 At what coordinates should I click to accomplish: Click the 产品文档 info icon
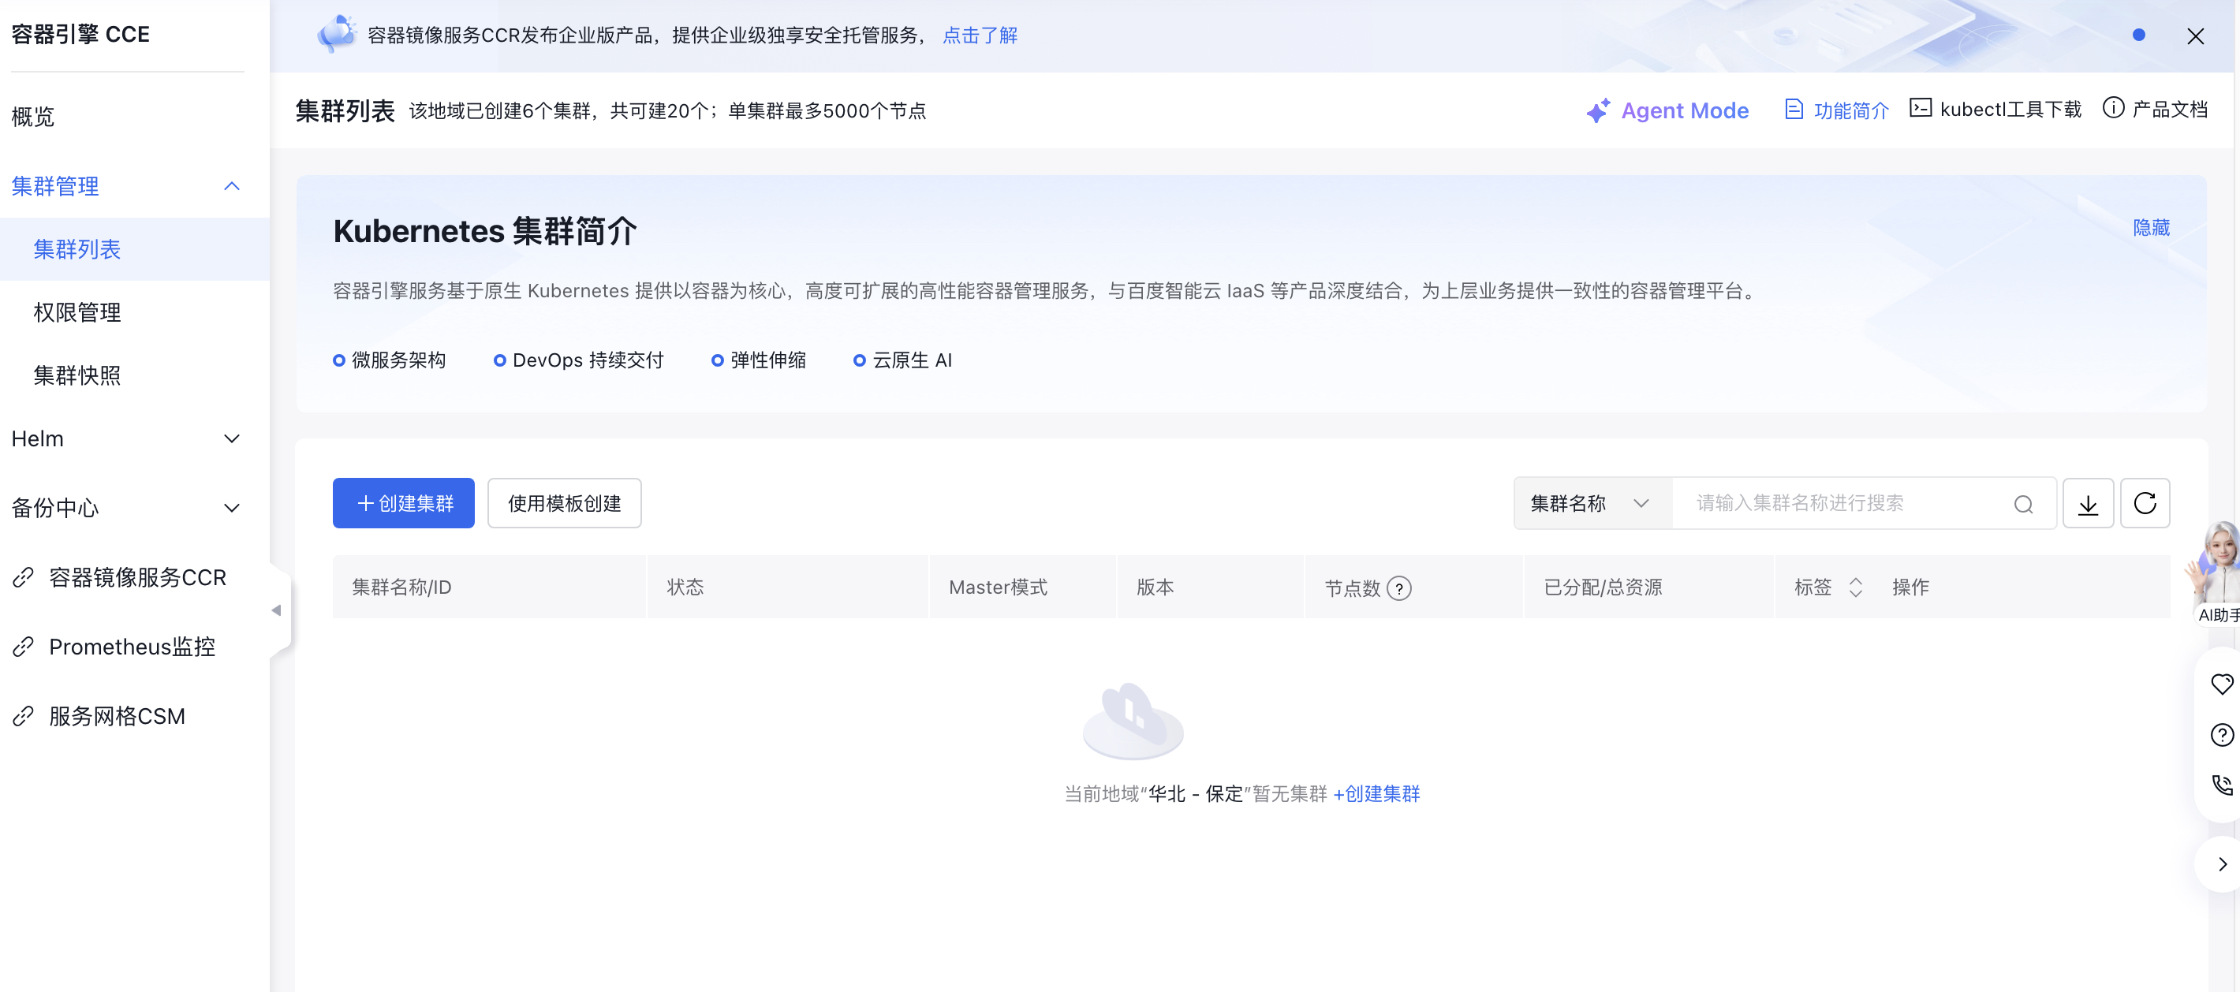click(2113, 108)
